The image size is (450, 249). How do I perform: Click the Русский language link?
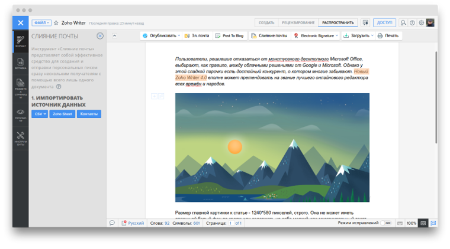click(x=136, y=223)
